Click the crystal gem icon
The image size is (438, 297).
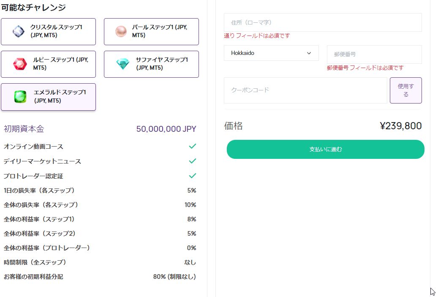pyautogui.click(x=19, y=31)
